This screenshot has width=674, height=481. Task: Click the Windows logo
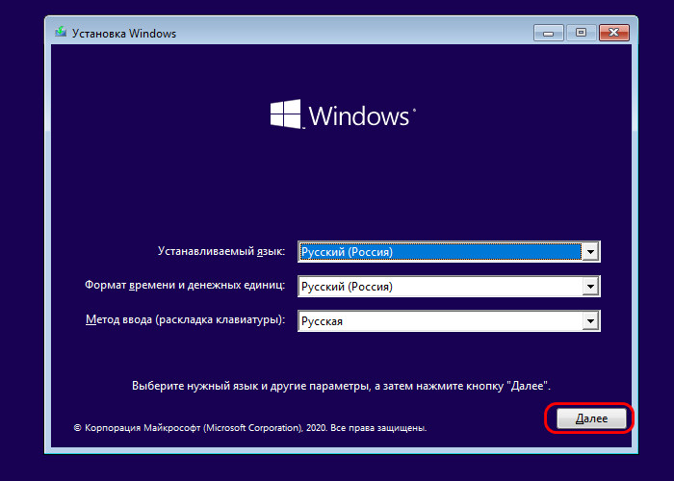coord(343,114)
